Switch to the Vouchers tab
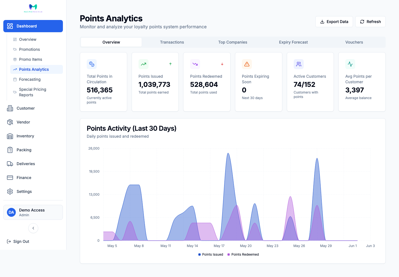Image resolution: width=399 pixels, height=277 pixels. [x=354, y=42]
